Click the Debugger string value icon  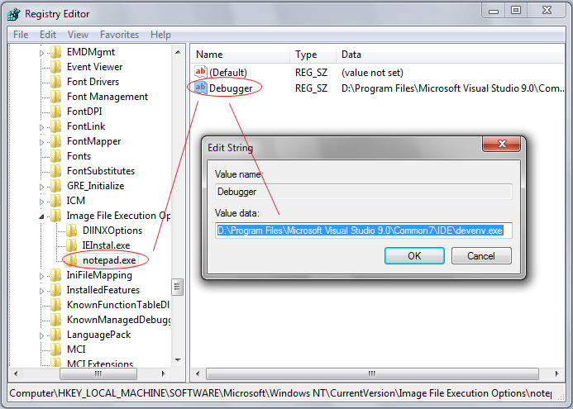pos(201,88)
